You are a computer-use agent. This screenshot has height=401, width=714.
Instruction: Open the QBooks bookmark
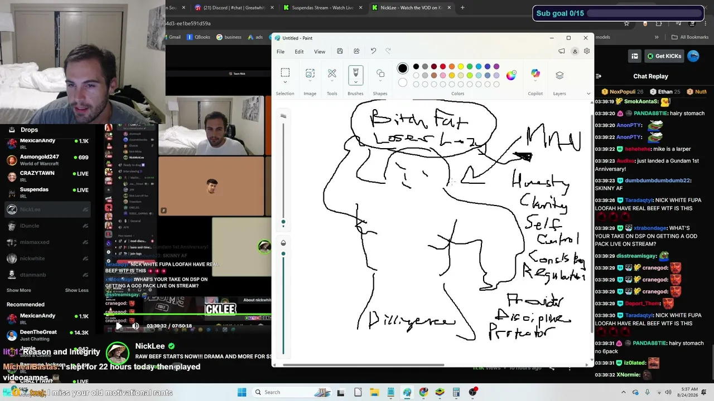coord(199,37)
